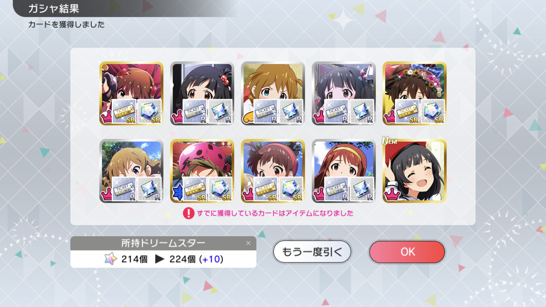Click R crystal on orange-haired card
The height and width of the screenshot is (307, 546).
(x=291, y=111)
